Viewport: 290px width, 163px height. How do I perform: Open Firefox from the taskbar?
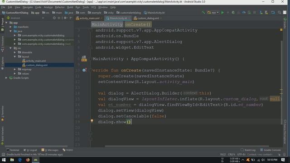28,160
